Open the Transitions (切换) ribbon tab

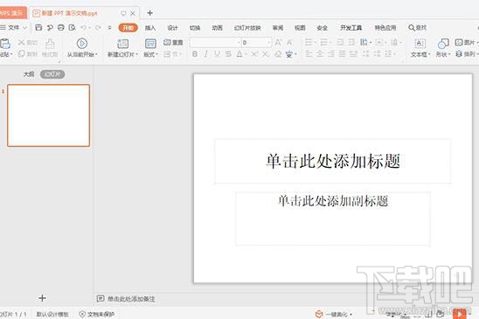coord(195,28)
